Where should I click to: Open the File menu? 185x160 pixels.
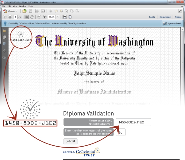[x=4, y=6]
